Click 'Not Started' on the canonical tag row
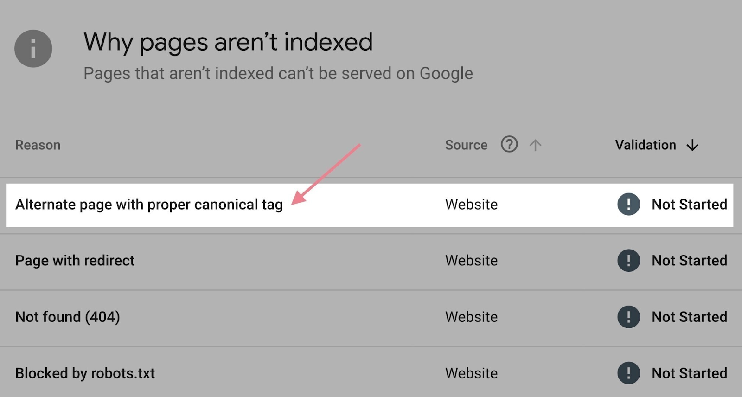The width and height of the screenshot is (742, 397). (x=689, y=205)
